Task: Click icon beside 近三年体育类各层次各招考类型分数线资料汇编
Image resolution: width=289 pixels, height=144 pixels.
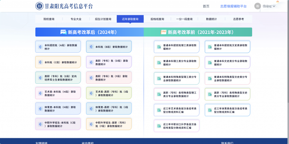Action: pos(210,110)
